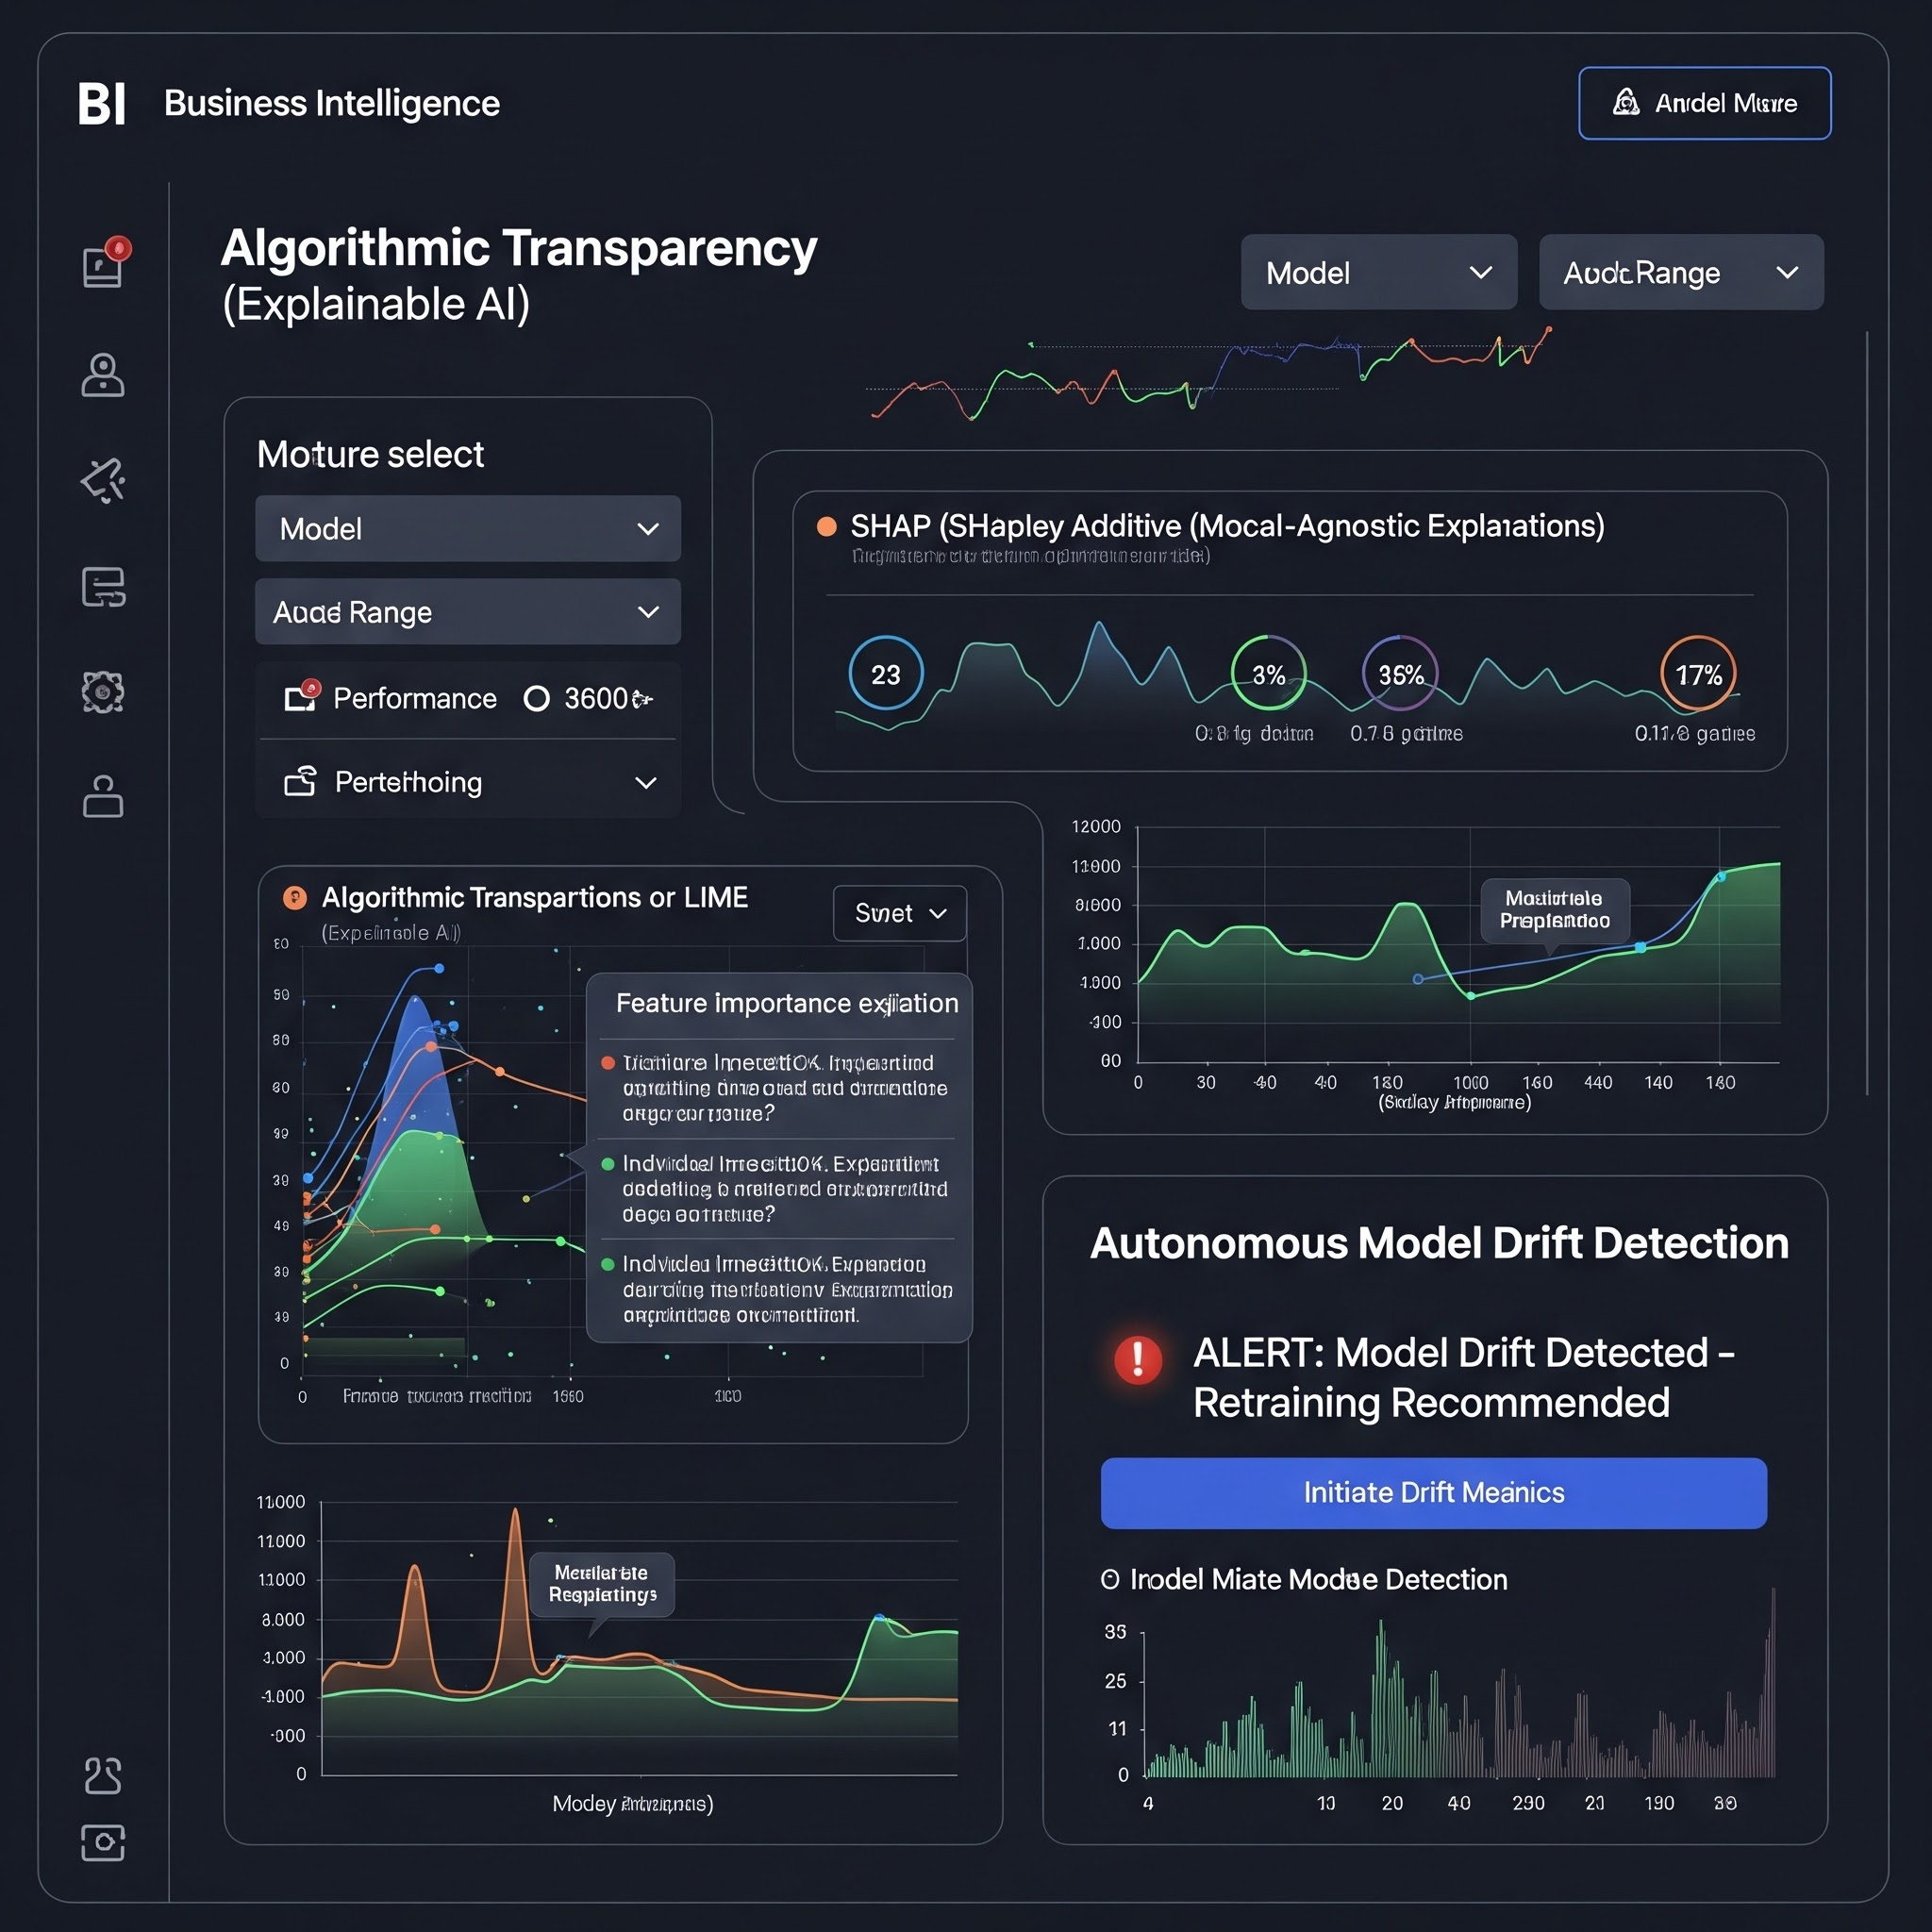Viewport: 1932px width, 1932px height.
Task: Click the BI logo
Action: [x=103, y=104]
